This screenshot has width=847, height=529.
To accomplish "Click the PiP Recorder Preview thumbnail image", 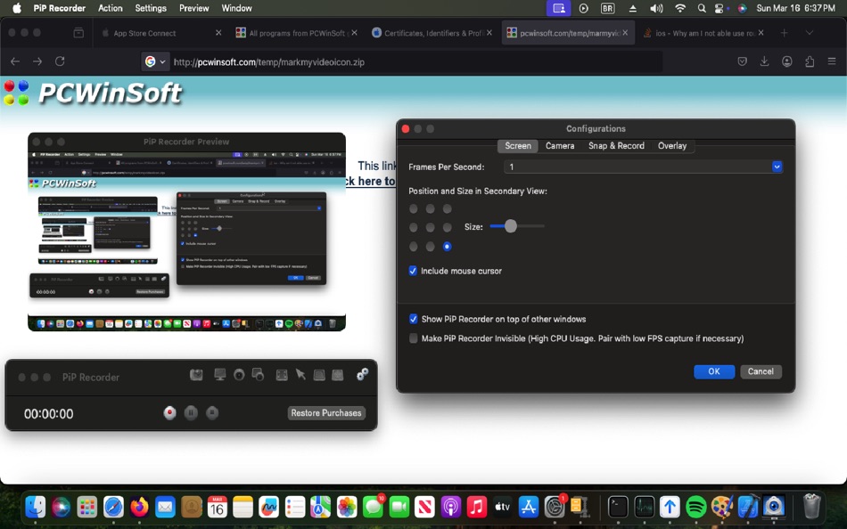I will (x=187, y=240).
